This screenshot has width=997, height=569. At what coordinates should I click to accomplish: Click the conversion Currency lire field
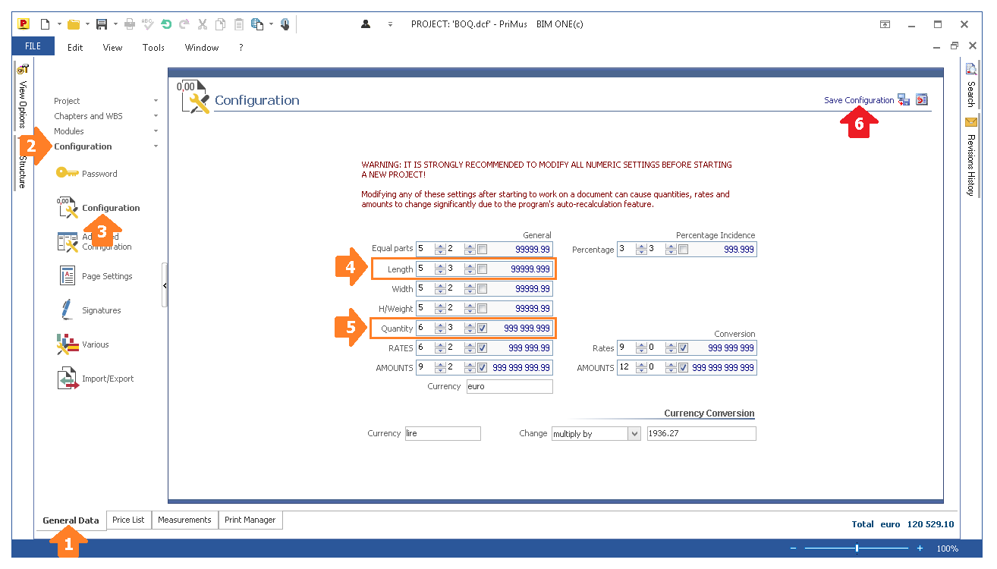coord(442,433)
